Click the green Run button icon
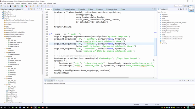Image resolution: width=195 pixels, height=109 pixels. [22, 6]
